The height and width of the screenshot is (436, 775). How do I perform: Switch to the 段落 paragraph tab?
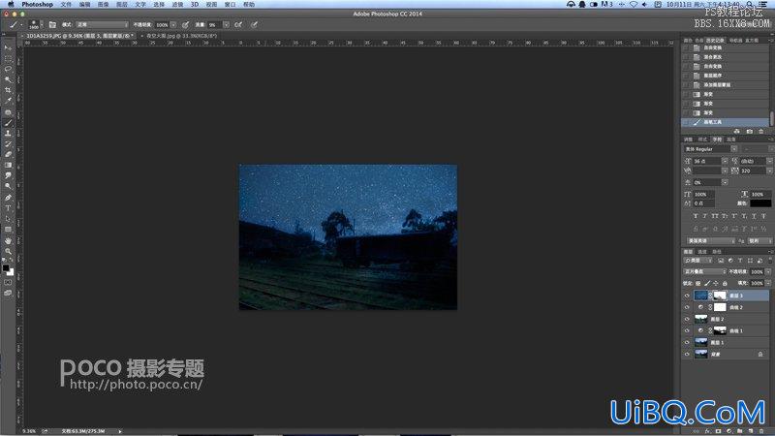coord(731,140)
